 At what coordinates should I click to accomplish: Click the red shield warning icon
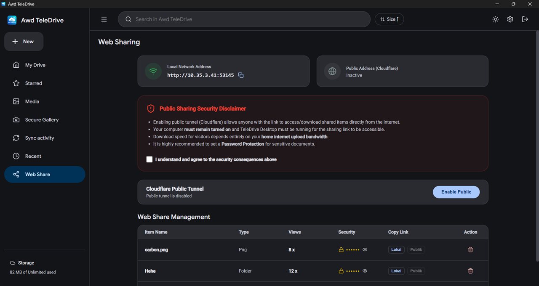(x=151, y=109)
